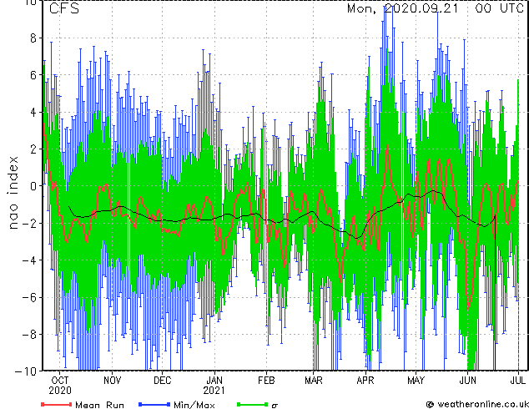Click the y-axis value -8
529x409 pixels.
[x=29, y=335]
